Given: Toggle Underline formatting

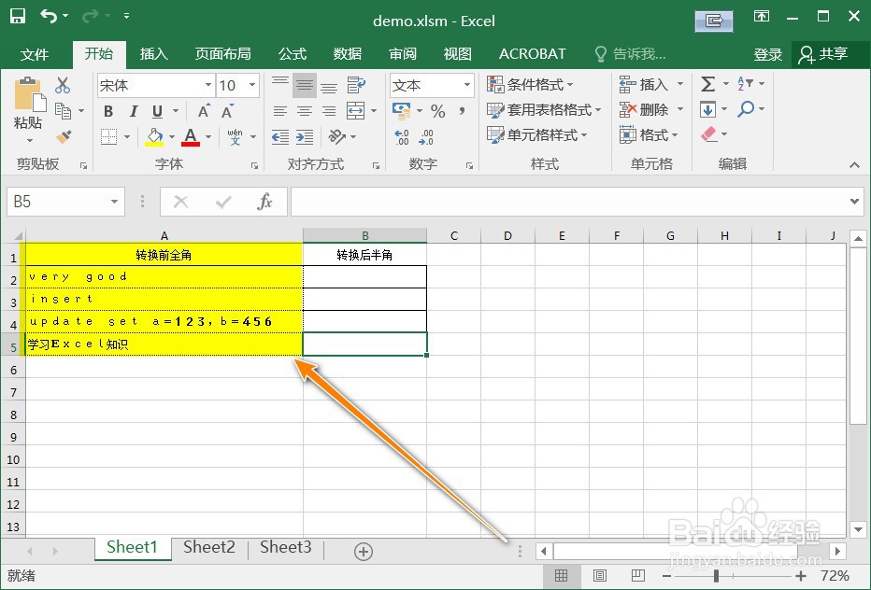Looking at the screenshot, I should coord(158,112).
